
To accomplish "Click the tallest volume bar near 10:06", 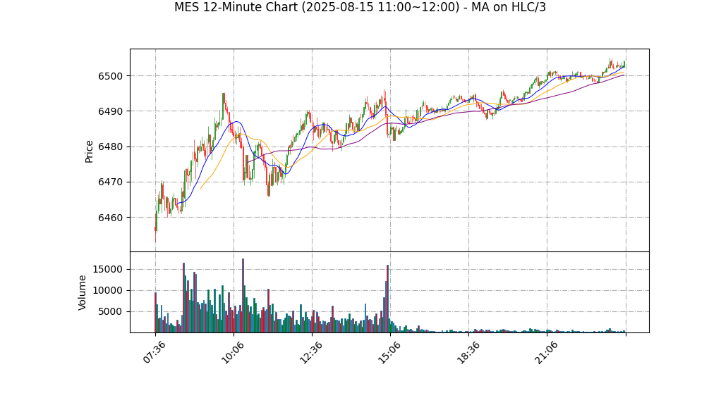I will pyautogui.click(x=243, y=296).
